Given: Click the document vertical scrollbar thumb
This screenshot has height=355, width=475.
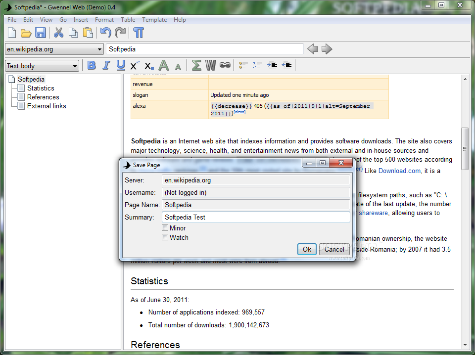Looking at the screenshot, I should pos(465,149).
